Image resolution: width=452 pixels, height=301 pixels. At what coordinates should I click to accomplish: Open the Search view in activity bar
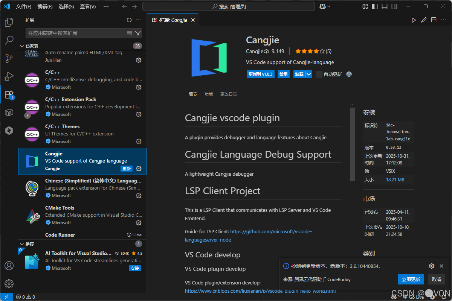(x=9, y=40)
